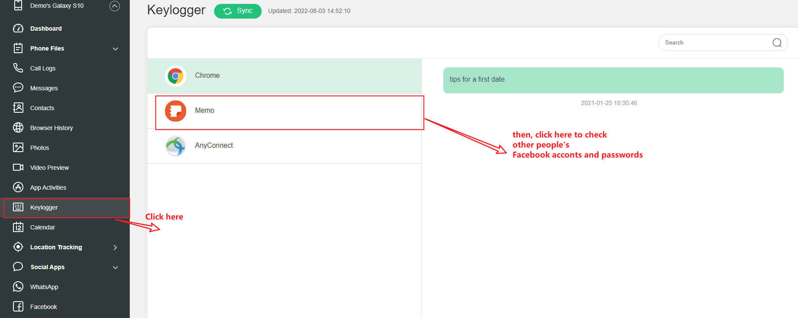Click the orange Memo app icon
Screen dimensions: 798x318
[176, 111]
